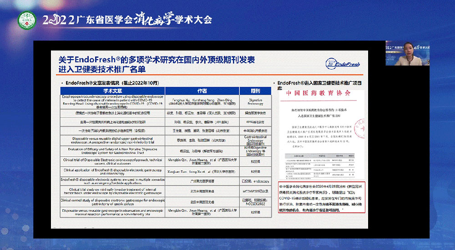Click the journal cell containing "NCCSDE2022"
Image resolution: width=455 pixels, height=250 pixels.
tap(255, 202)
